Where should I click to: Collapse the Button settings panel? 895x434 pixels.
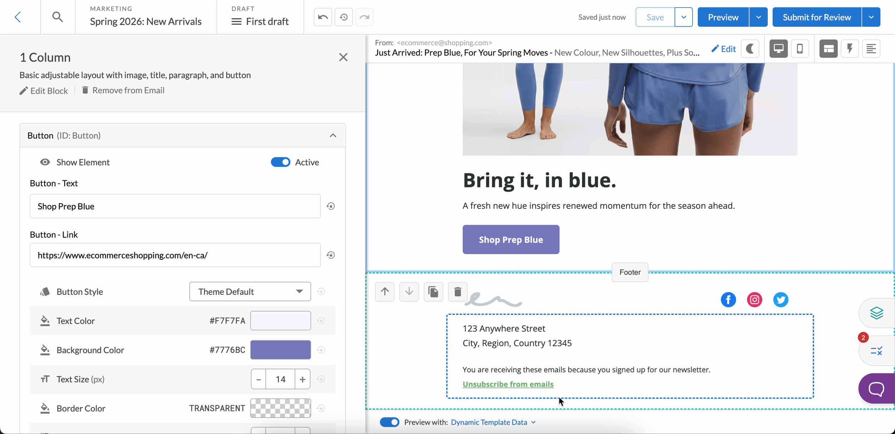coord(333,135)
